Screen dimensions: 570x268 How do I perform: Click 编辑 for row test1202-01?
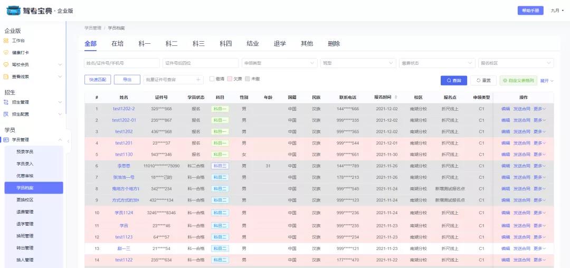pyautogui.click(x=506, y=120)
